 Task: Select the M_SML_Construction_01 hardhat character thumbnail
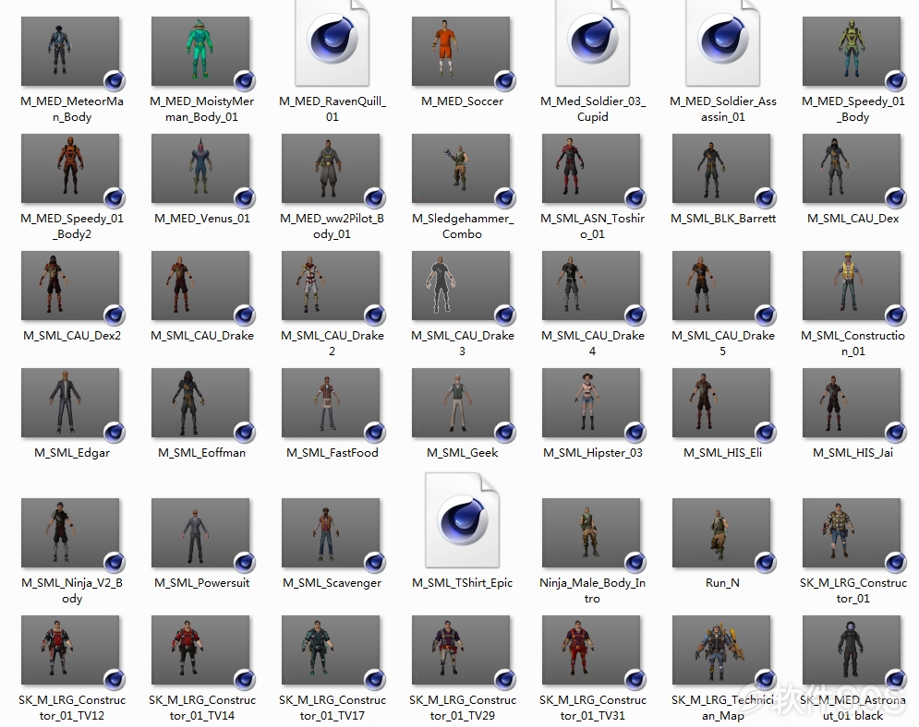pos(852,286)
